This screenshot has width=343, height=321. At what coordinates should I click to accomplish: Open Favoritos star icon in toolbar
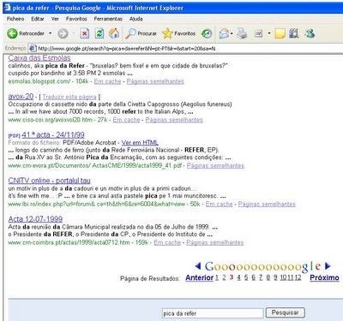coord(167,33)
